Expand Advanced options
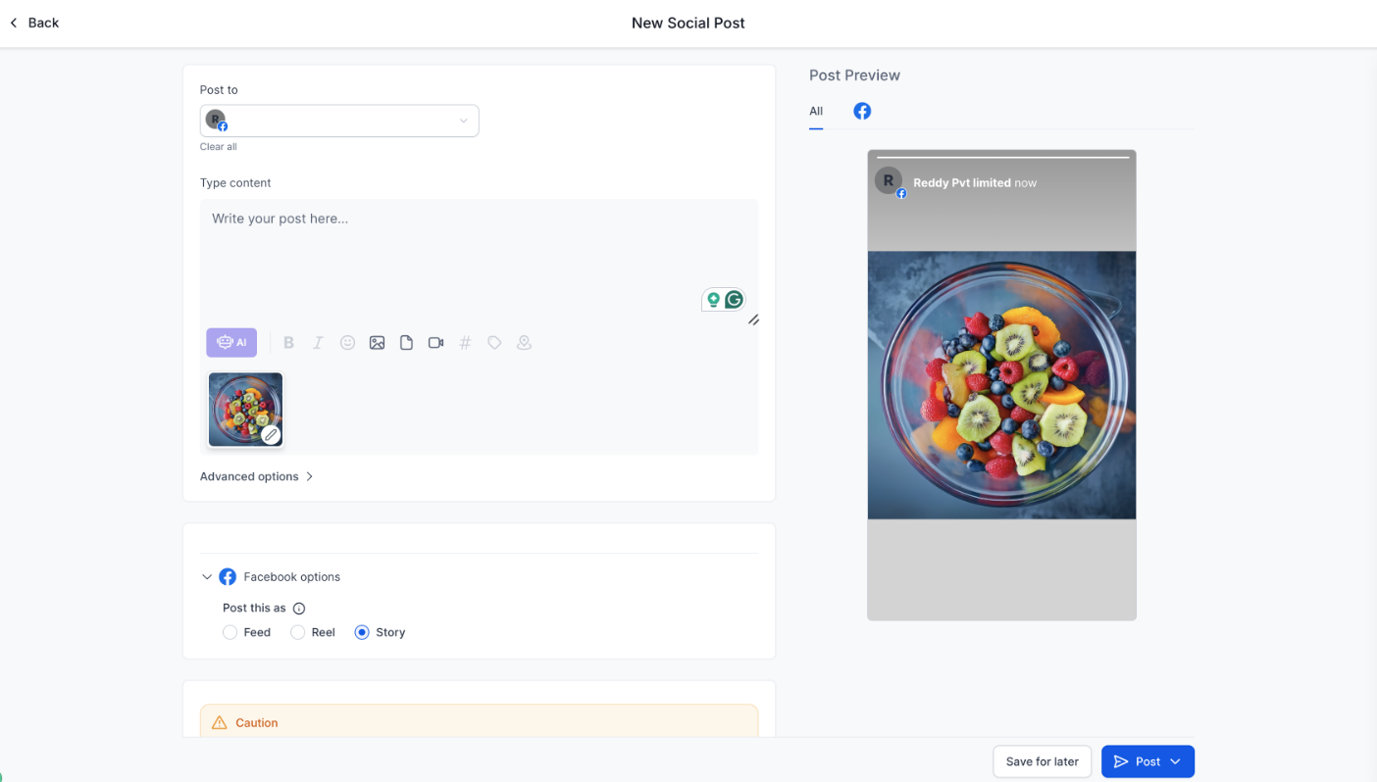Screen dimensions: 1377x782 pyautogui.click(x=256, y=477)
